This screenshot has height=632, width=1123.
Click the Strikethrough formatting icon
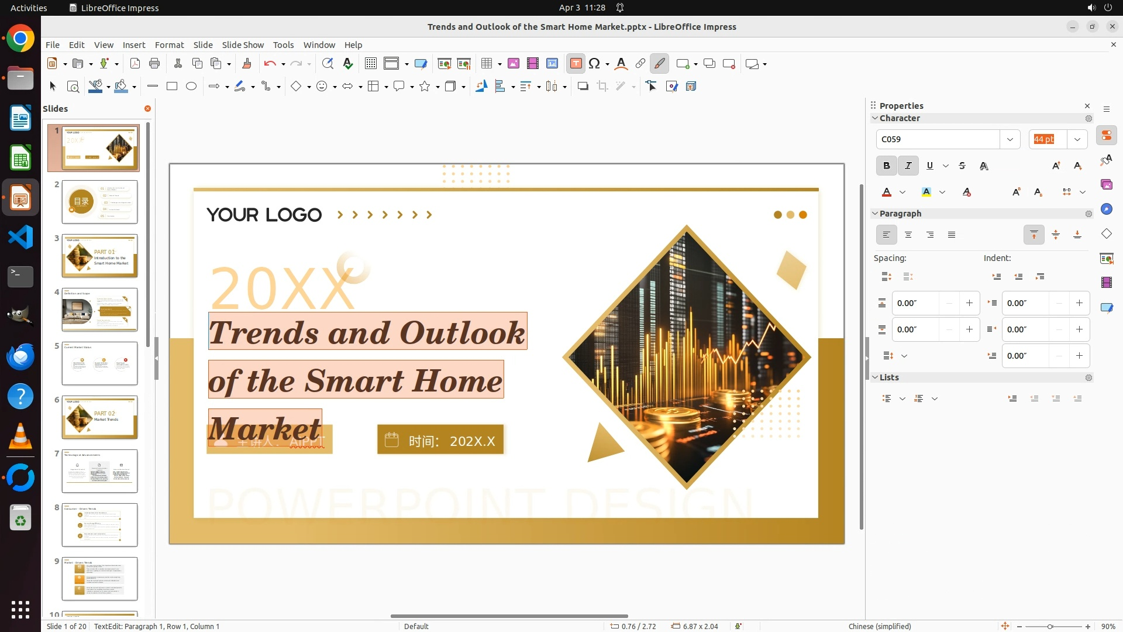[962, 166]
